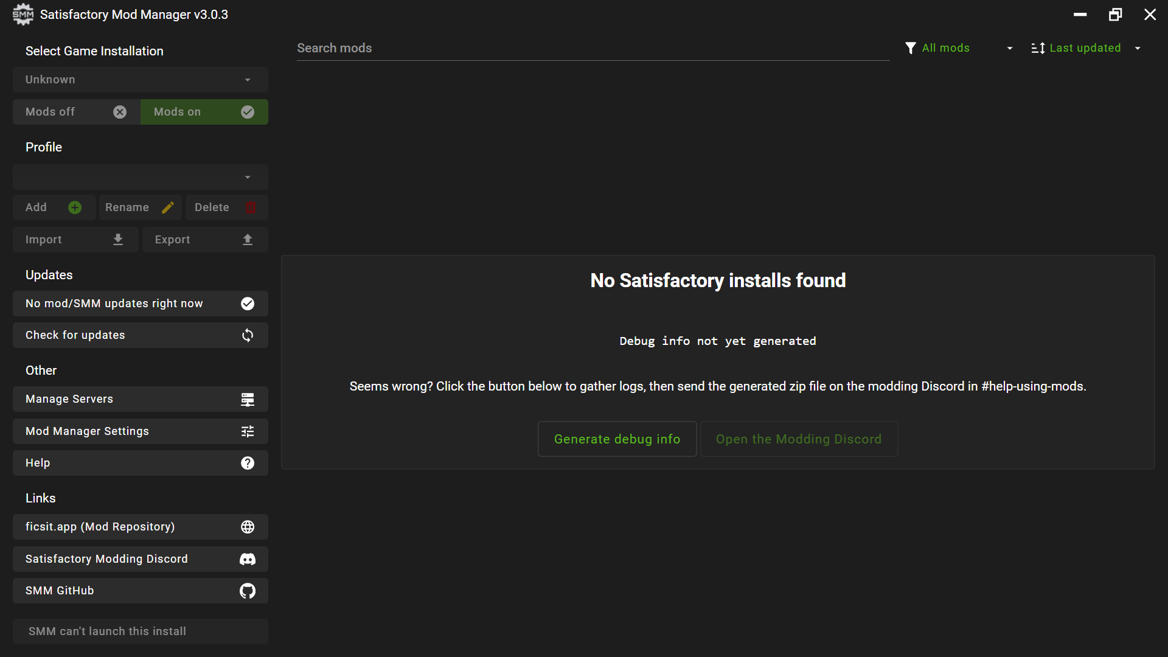The image size is (1168, 657).
Task: Open Mod Manager Settings
Action: click(x=141, y=431)
